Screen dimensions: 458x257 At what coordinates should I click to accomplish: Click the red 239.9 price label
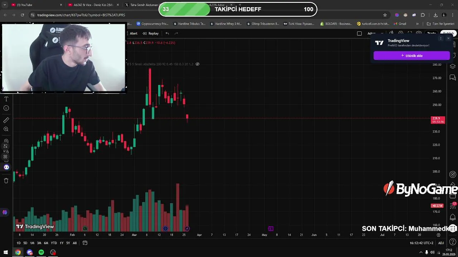pos(438,120)
